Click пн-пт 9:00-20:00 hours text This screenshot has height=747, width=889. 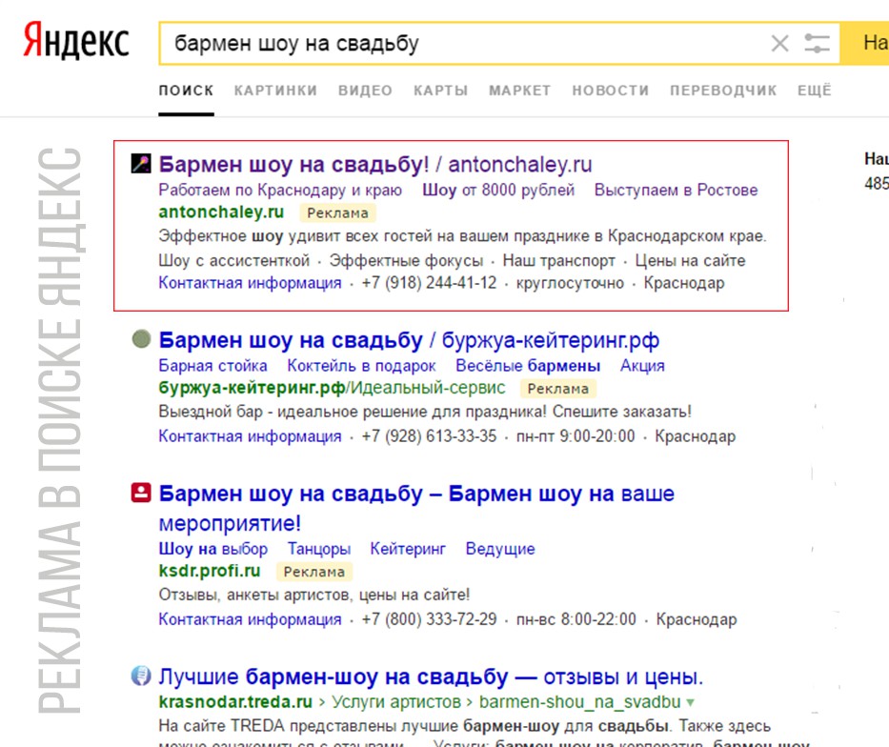pos(576,436)
